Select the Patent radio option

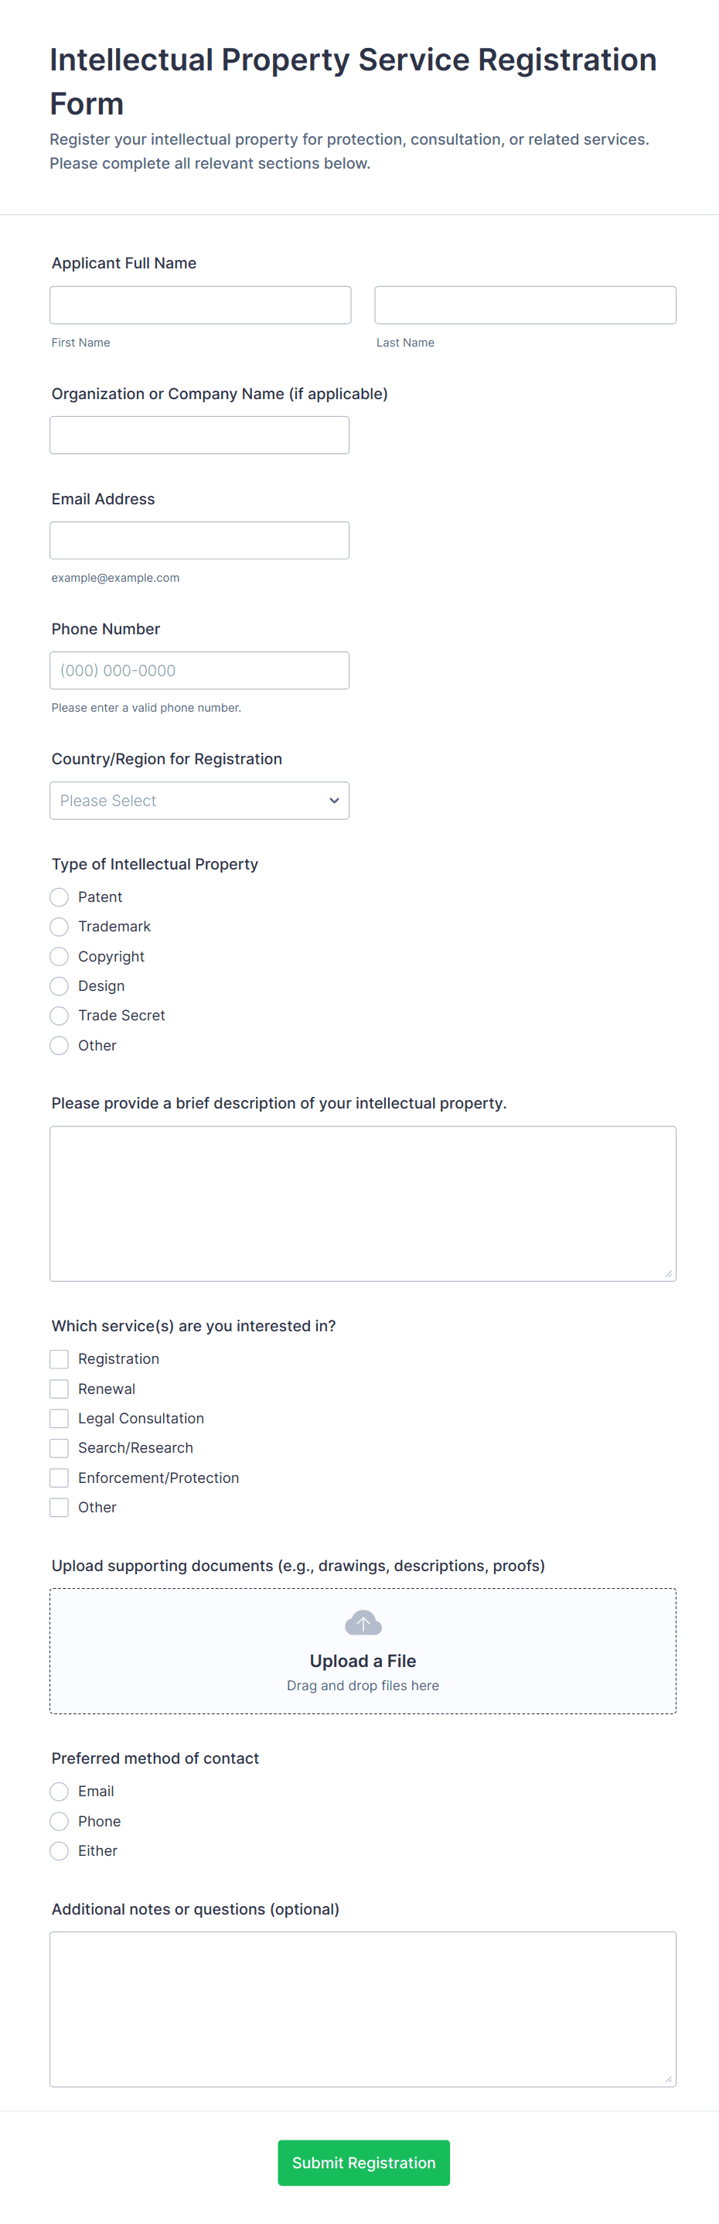60,897
